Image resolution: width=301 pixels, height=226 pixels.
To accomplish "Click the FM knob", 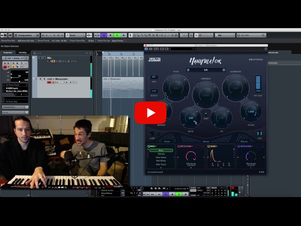I will [221, 118].
